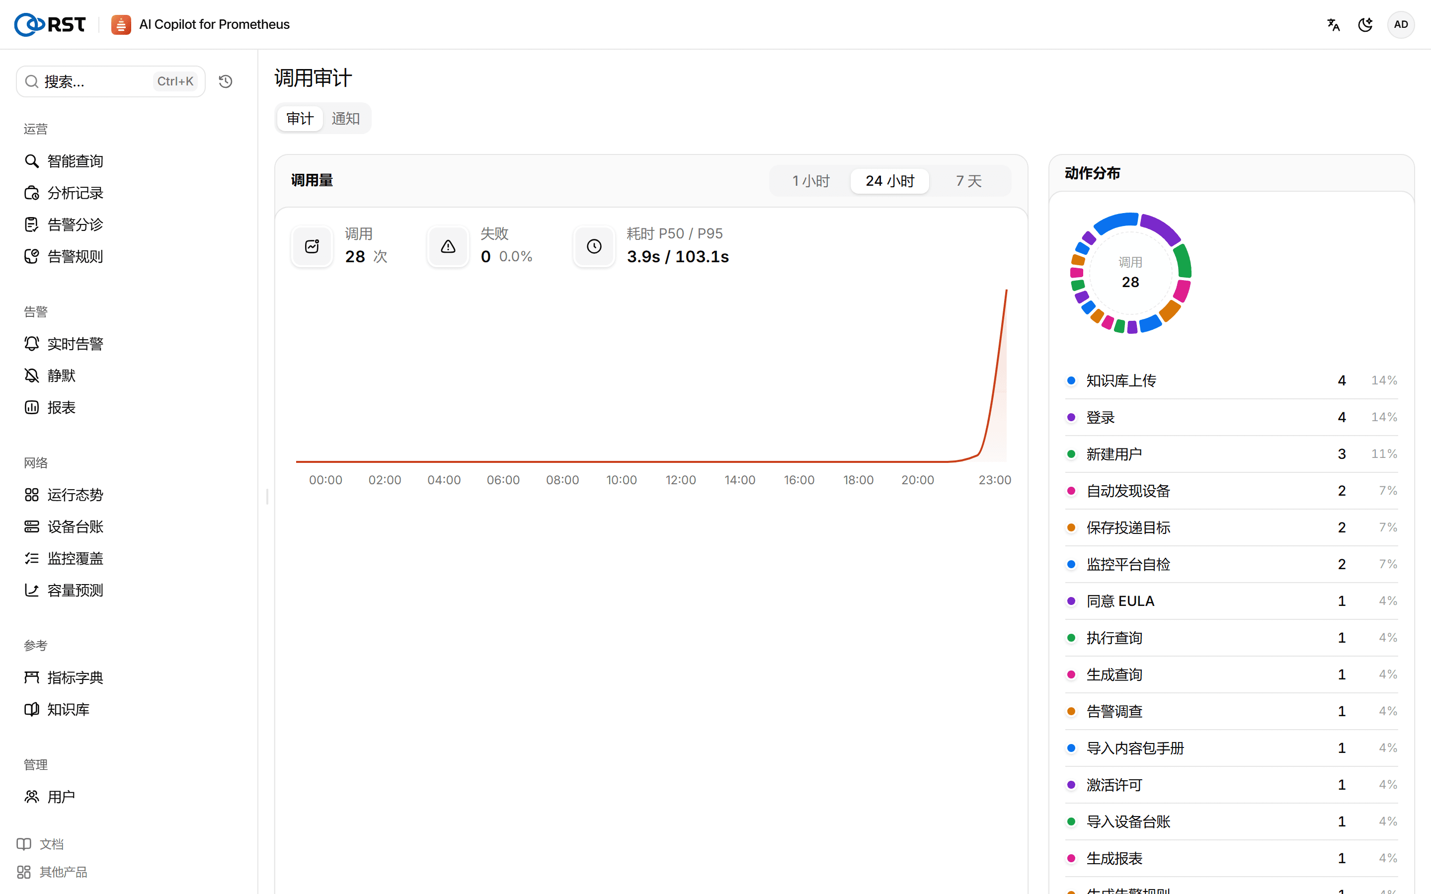
Task: Select the 监控平台自检 row
Action: pyautogui.click(x=1231, y=564)
